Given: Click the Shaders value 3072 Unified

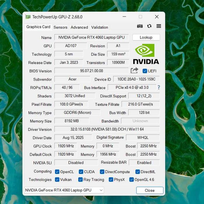Looking at the screenshot, I should tap(75, 96).
